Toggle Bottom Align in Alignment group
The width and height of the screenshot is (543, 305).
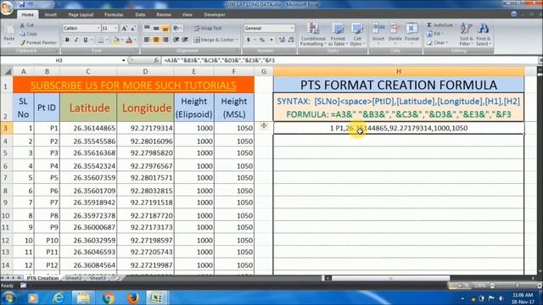[x=165, y=28]
